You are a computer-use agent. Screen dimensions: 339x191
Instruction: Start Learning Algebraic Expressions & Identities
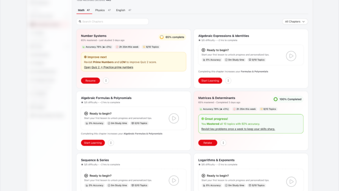coord(210,81)
